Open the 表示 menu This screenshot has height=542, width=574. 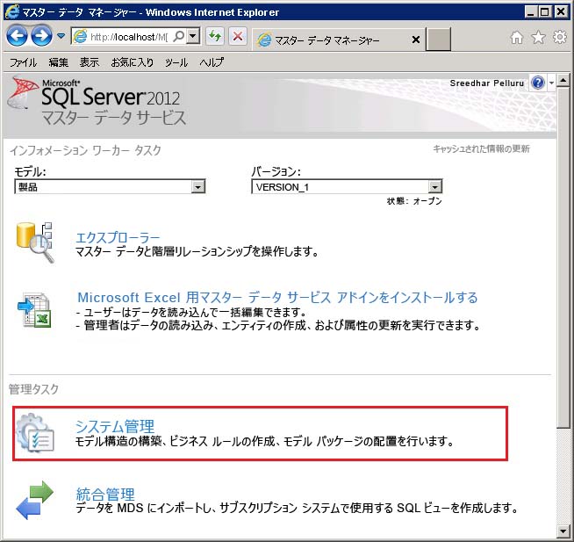90,62
